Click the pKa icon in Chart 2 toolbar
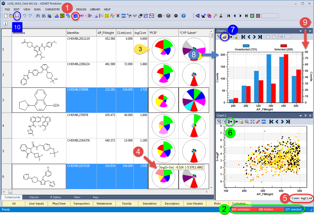Image resolution: width=314 pixels, height=215 pixels. (x=264, y=121)
